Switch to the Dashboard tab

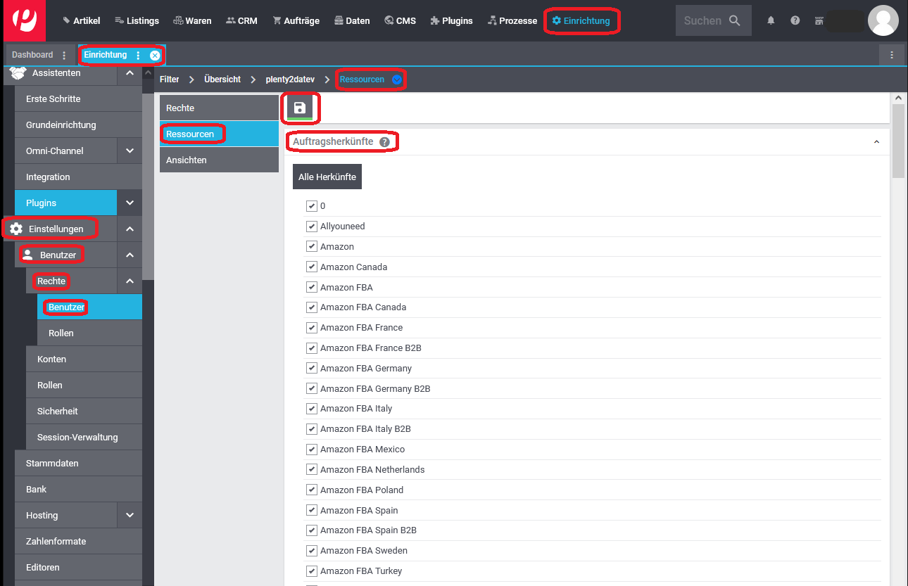[x=32, y=55]
